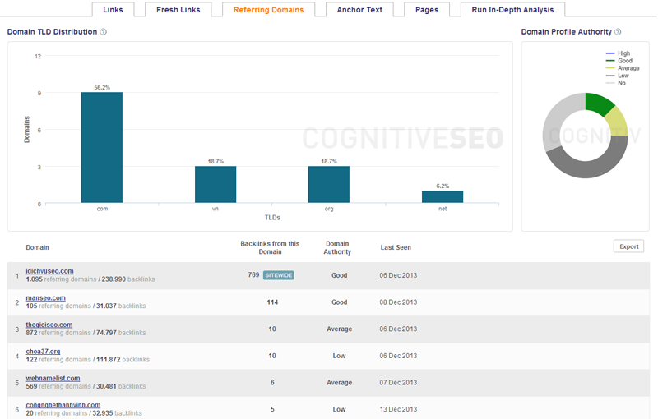Toggle the Low legend entry
The height and width of the screenshot is (419, 658).
(618, 76)
